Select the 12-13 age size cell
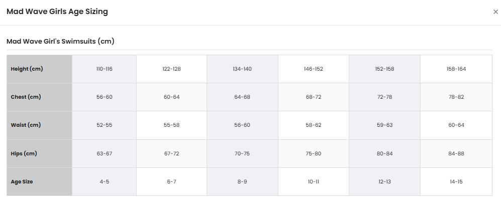The width and height of the screenshot is (501, 209). click(x=385, y=181)
